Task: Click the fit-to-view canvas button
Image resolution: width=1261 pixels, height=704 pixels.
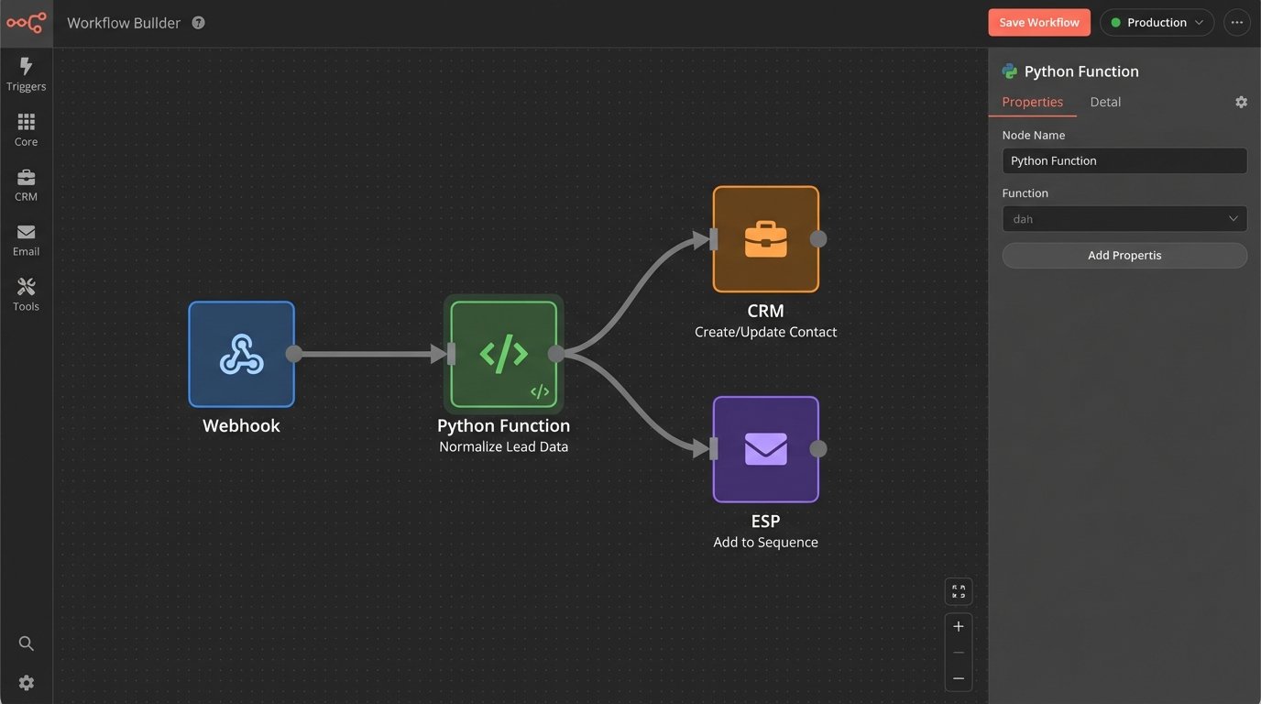Action: point(959,591)
